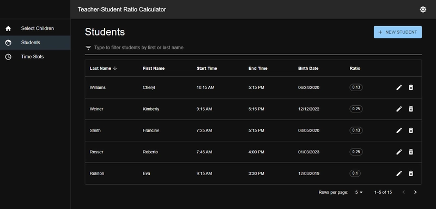
Task: Open the Rows per page dropdown
Action: click(x=359, y=192)
